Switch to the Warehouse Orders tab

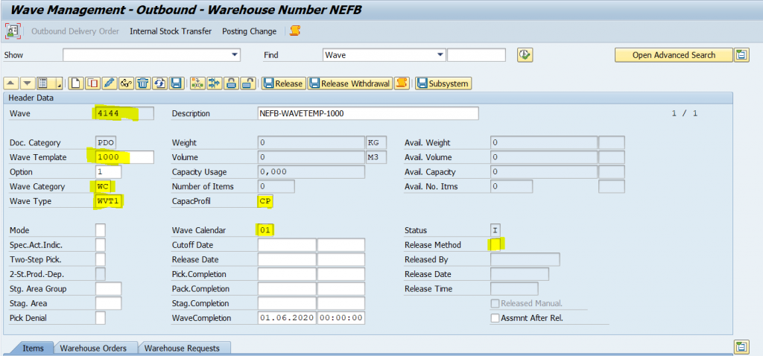point(93,349)
